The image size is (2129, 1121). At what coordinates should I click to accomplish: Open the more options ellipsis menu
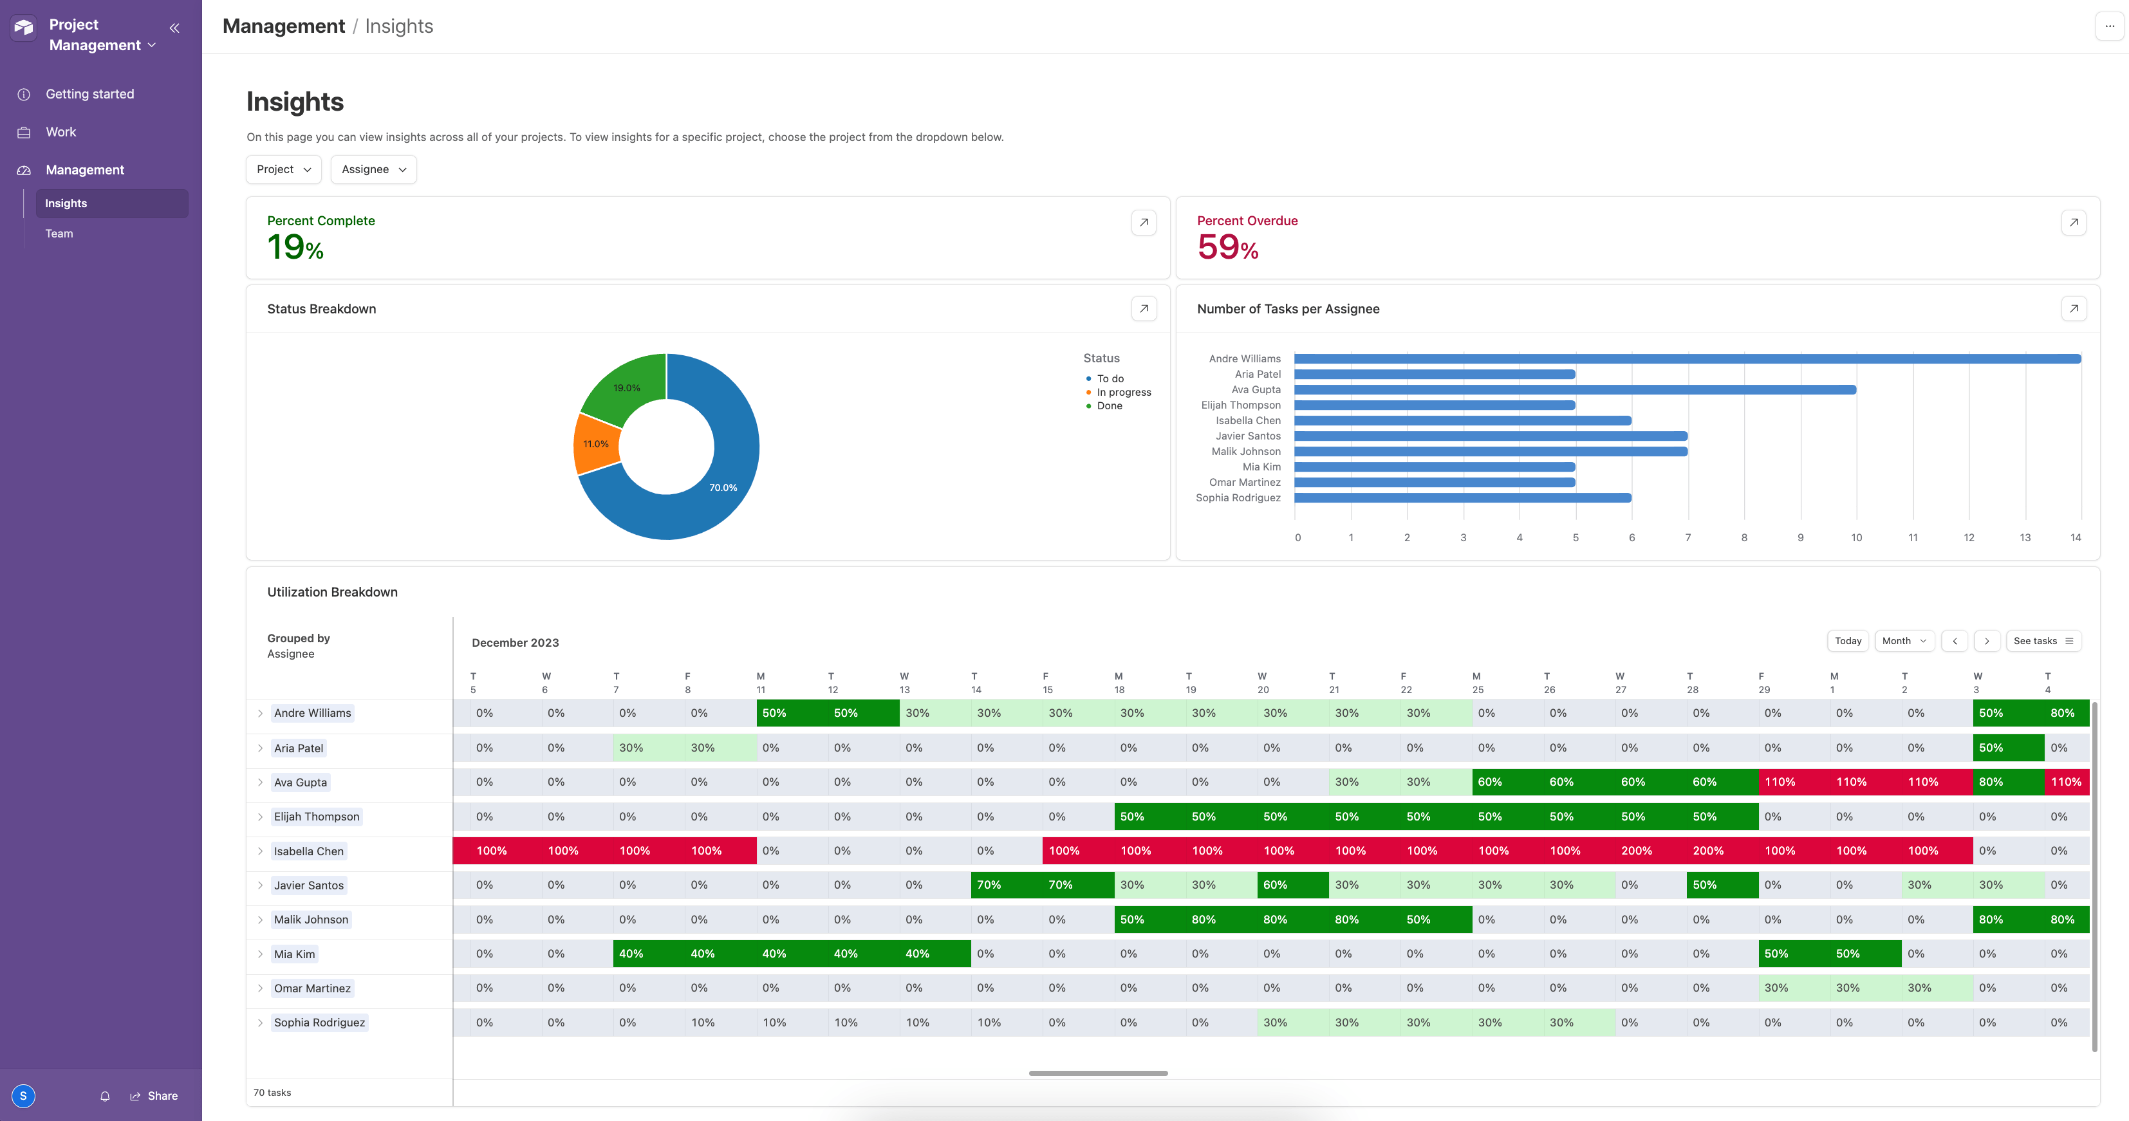[2109, 26]
